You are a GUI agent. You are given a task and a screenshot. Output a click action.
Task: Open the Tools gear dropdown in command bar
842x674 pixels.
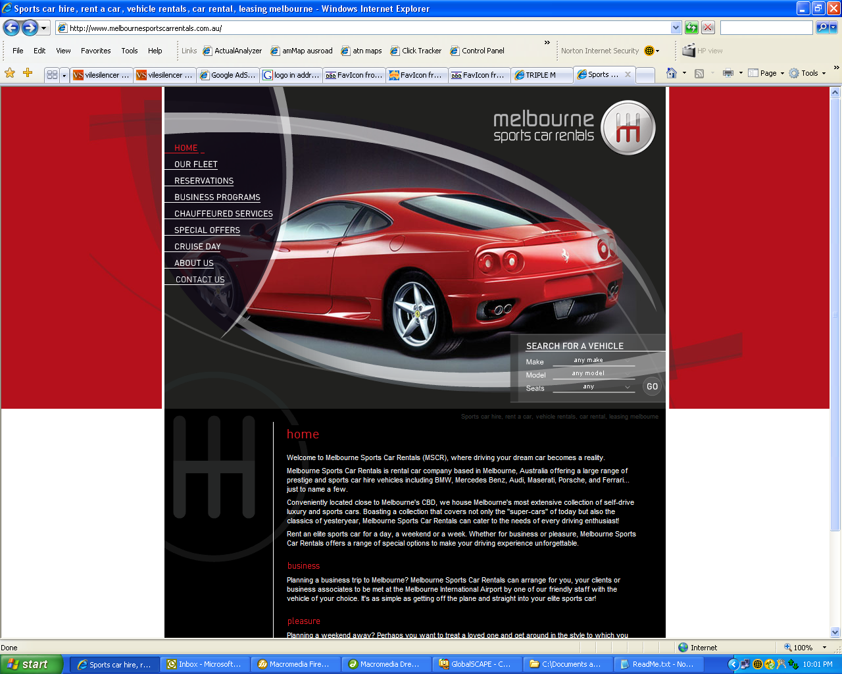[807, 73]
